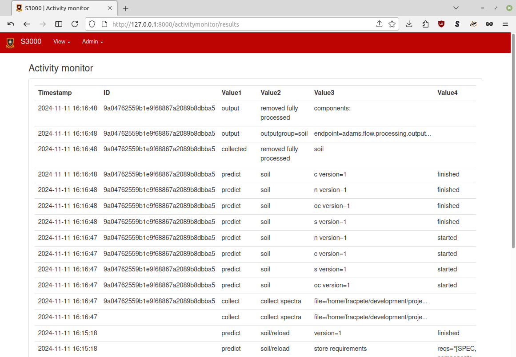Open the Admin dropdown menu
The width and height of the screenshot is (516, 357).
point(92,42)
